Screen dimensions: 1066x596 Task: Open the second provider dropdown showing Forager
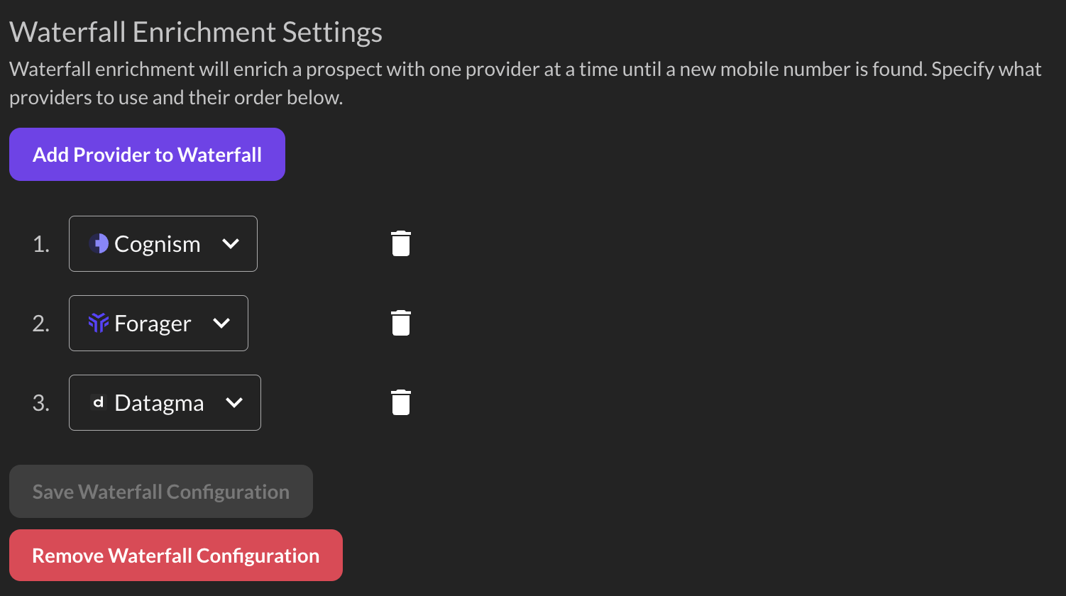tap(158, 323)
